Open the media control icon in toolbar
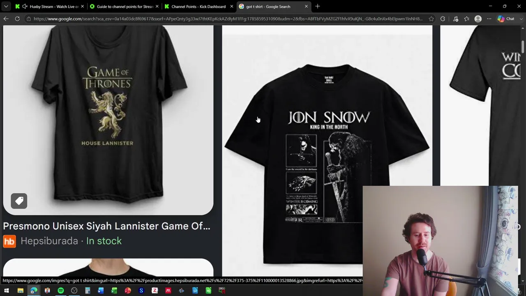Screen dimensions: 526x296 coord(455,19)
